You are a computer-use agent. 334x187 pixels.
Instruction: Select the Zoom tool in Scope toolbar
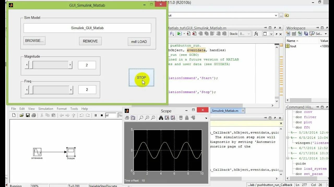coord(141,118)
